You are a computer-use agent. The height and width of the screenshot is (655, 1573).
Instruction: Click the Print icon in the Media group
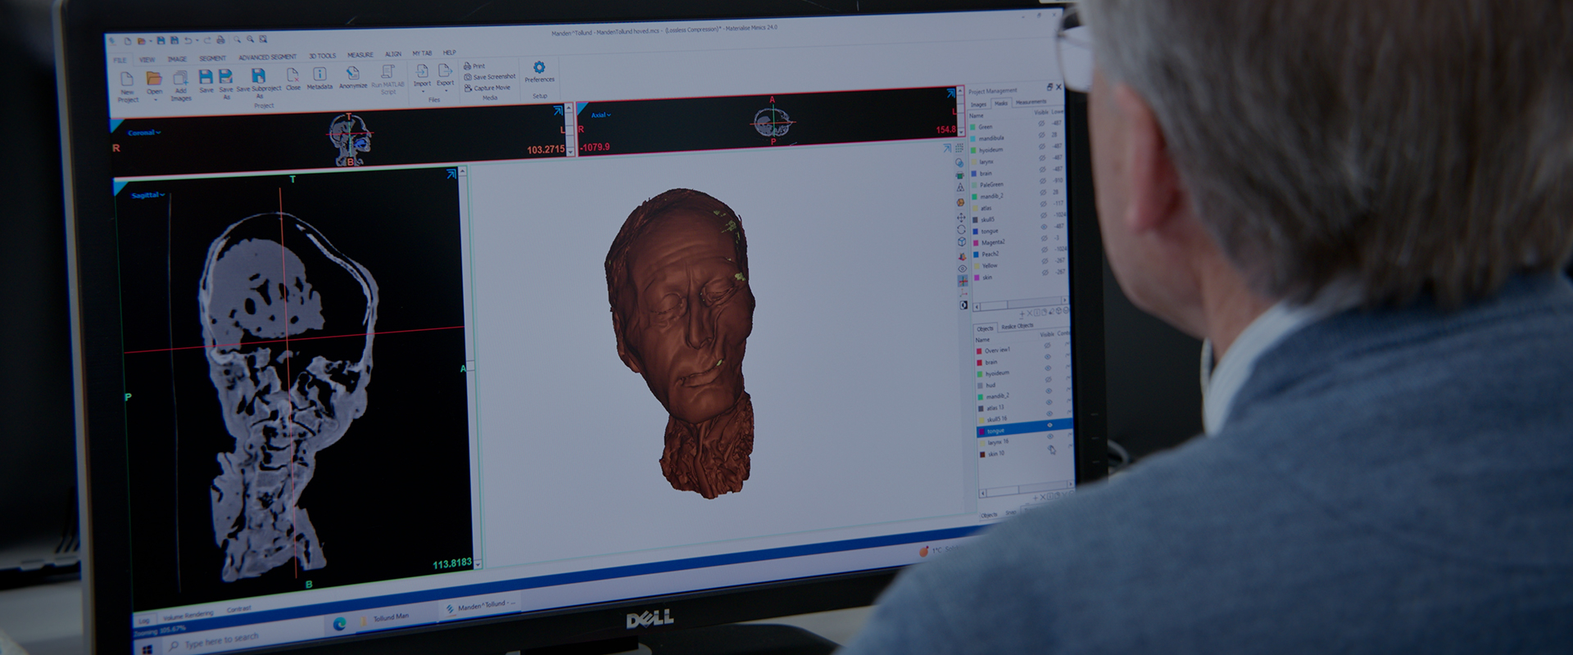(468, 66)
